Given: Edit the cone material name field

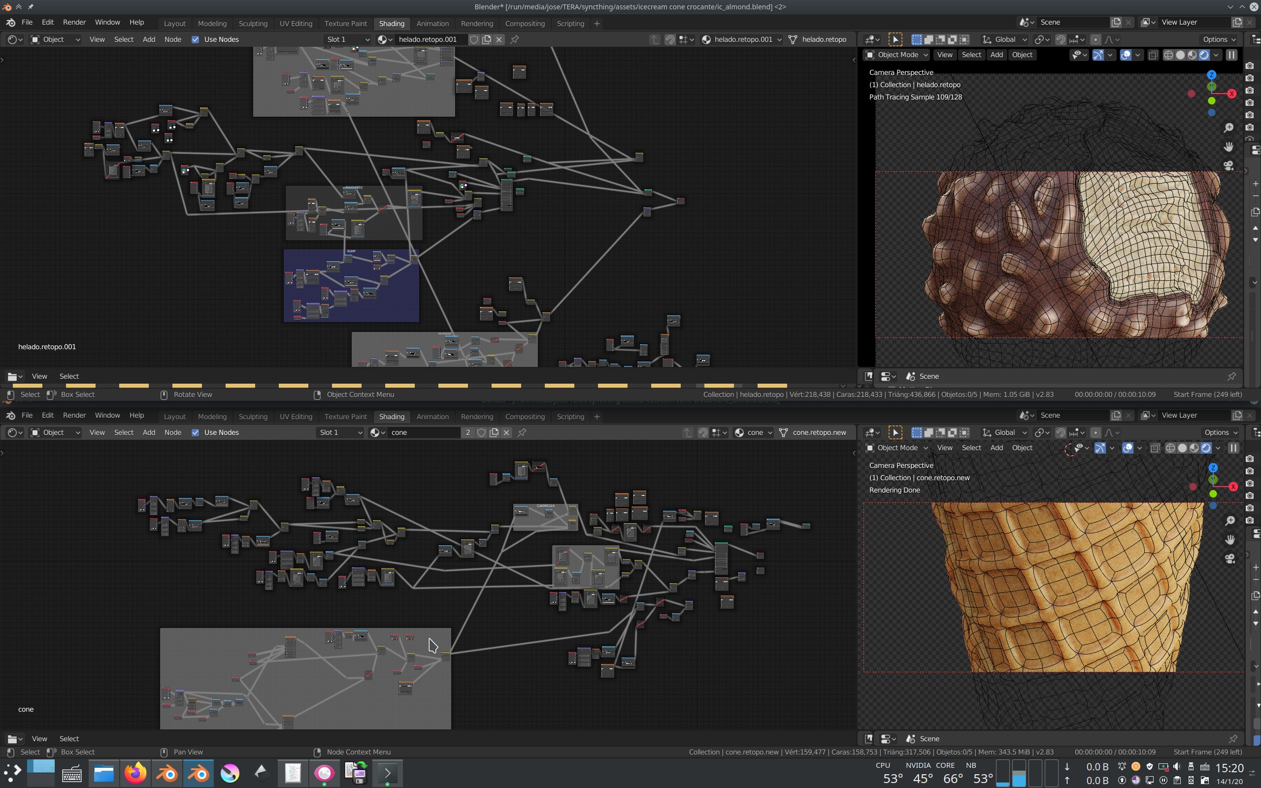Looking at the screenshot, I should (423, 432).
